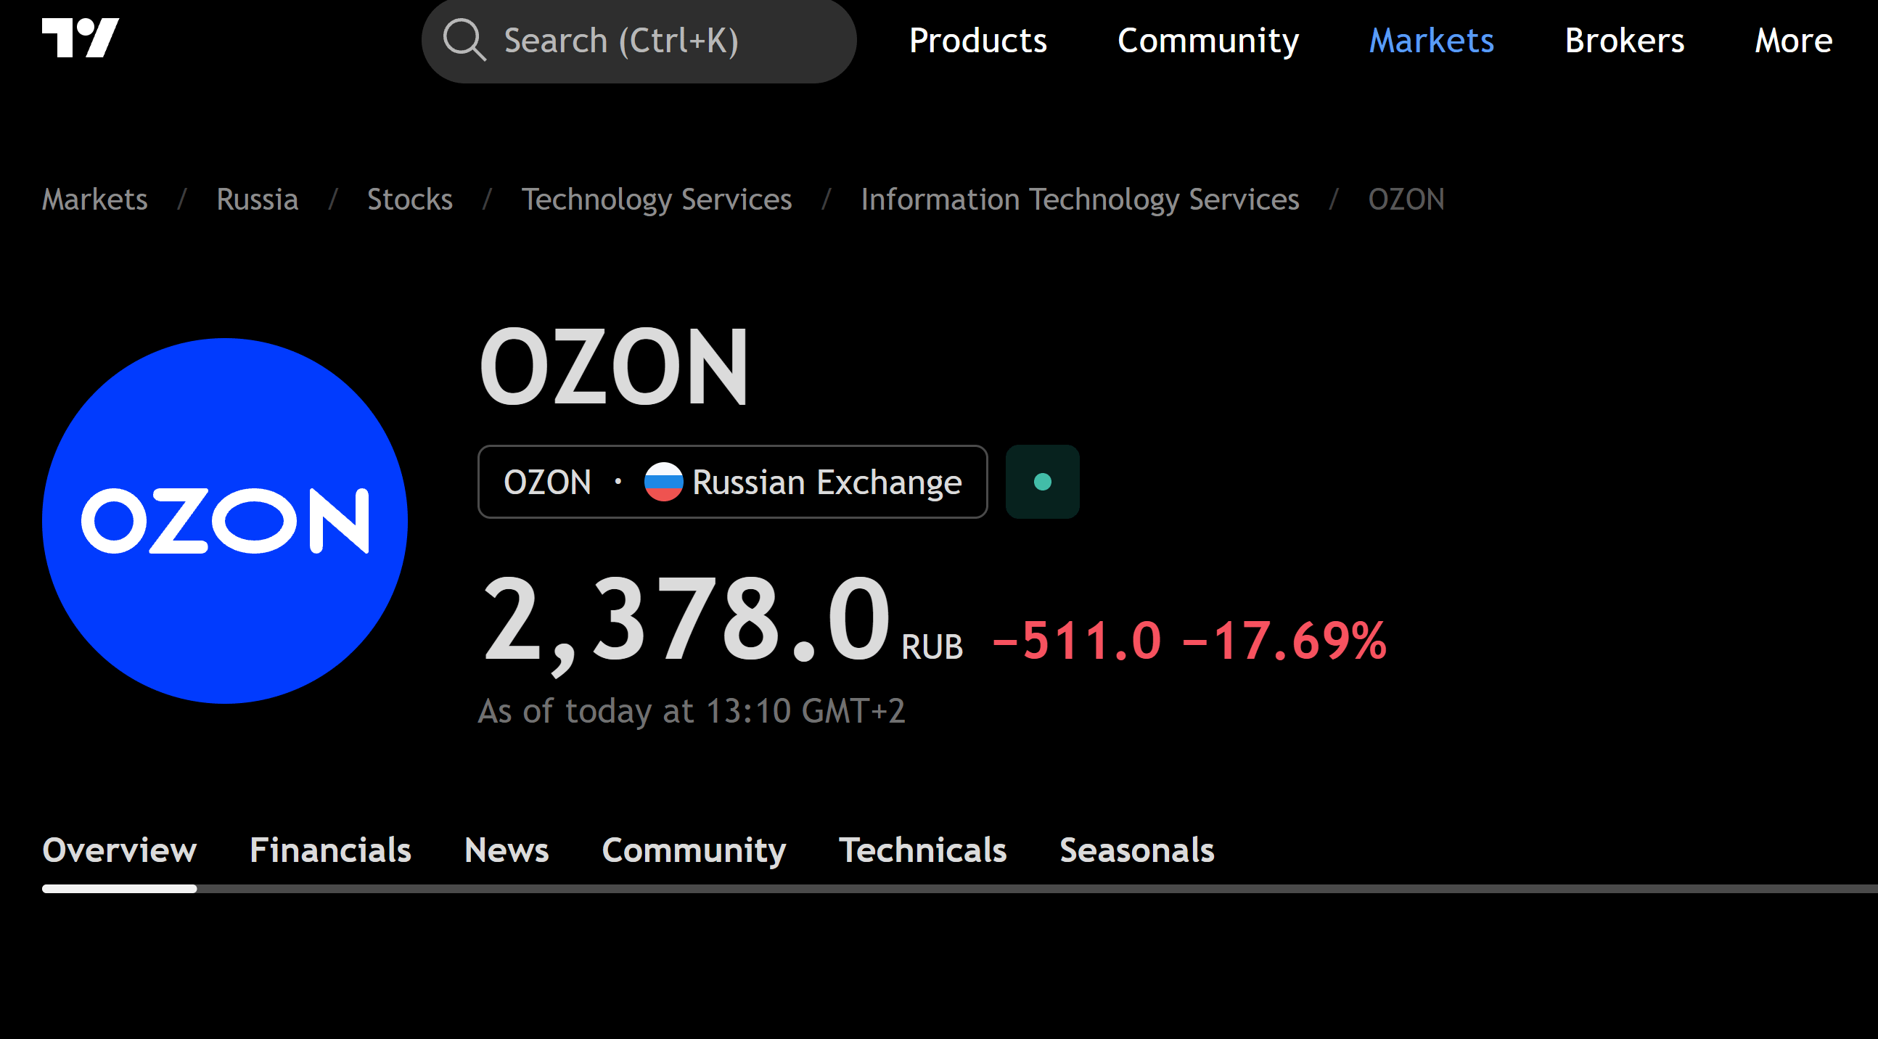This screenshot has height=1039, width=1878.
Task: Click the OZON Russian Exchange symbol selector
Action: click(733, 482)
